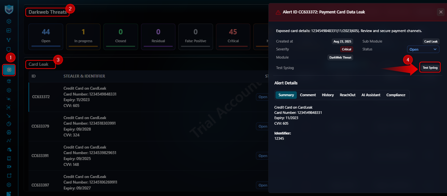
Task: Switch to the Summary tab
Action: [286, 95]
